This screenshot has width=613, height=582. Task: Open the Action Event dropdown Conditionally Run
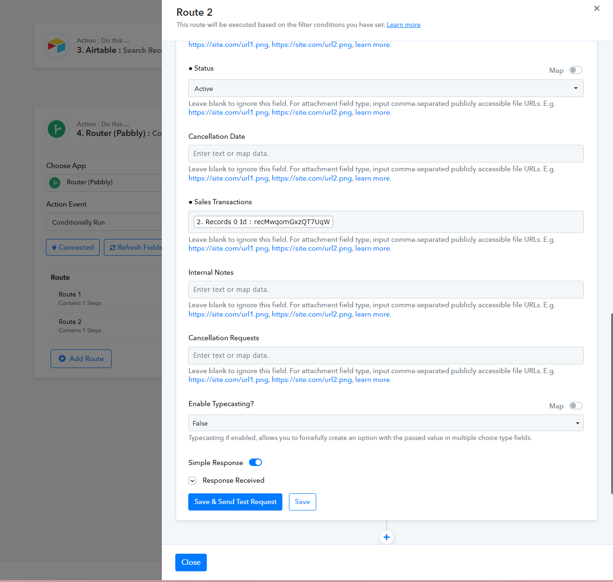point(104,222)
